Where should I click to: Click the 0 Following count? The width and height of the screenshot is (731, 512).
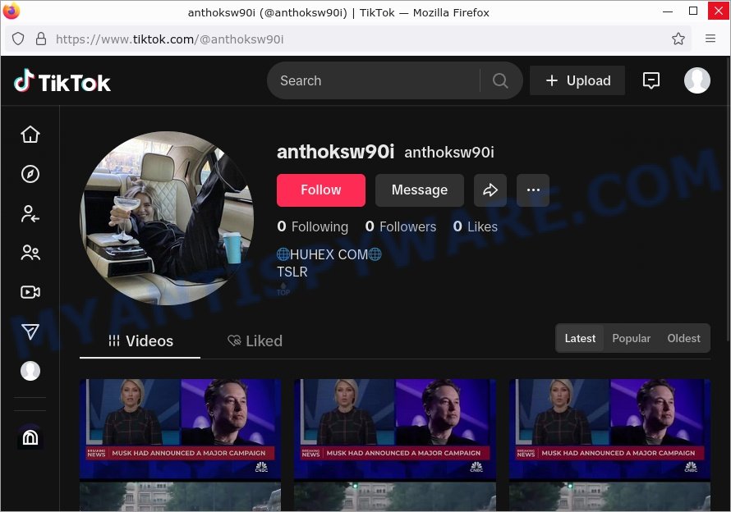point(312,227)
